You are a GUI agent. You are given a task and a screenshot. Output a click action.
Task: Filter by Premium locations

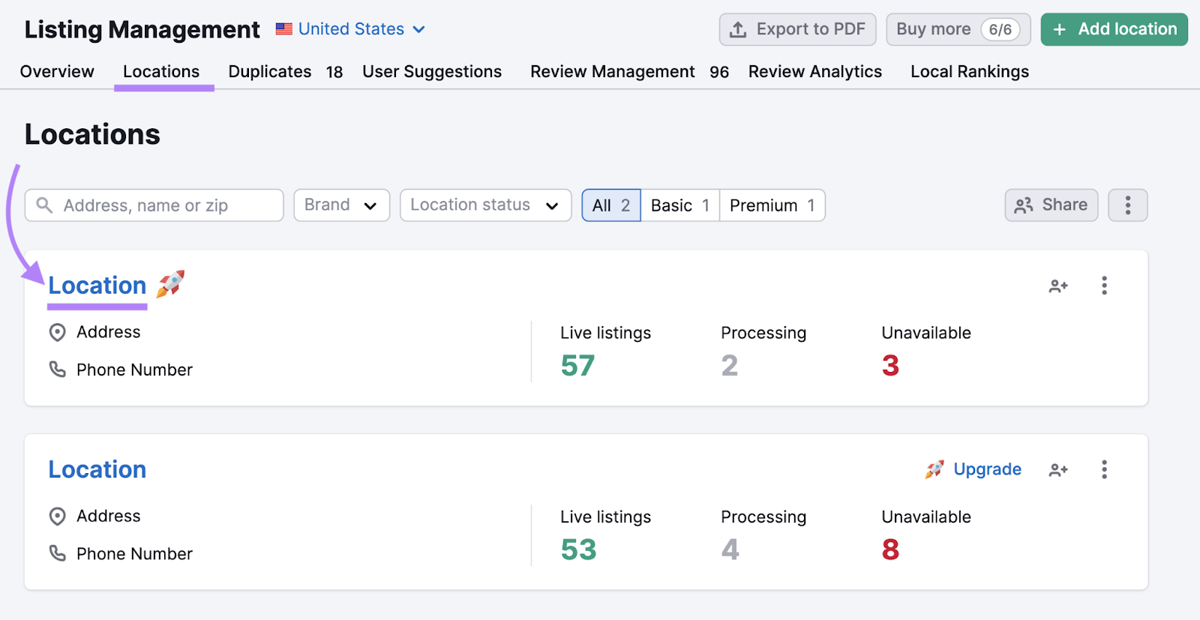pos(772,205)
